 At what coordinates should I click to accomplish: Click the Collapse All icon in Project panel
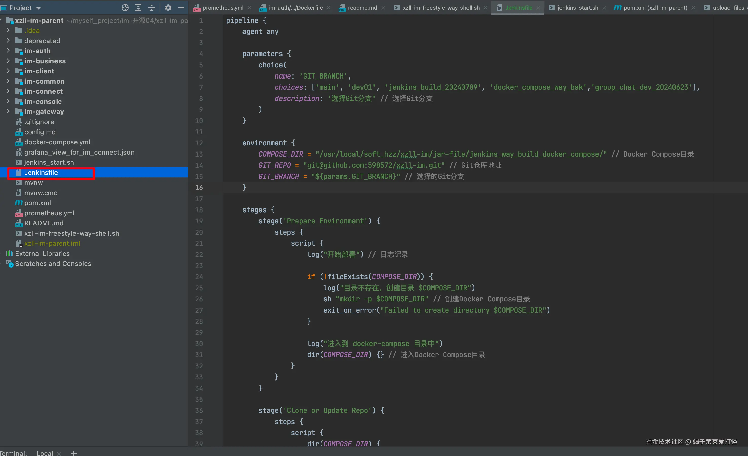(x=152, y=8)
